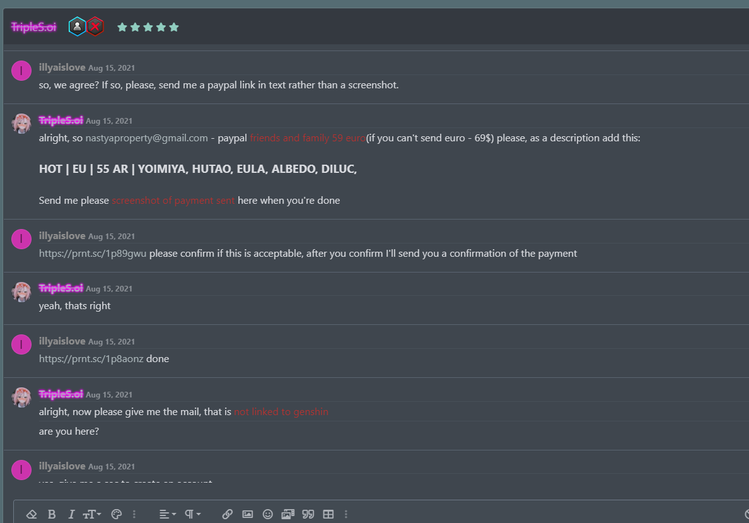Click TripleS.oi avatar beside "not linked to genshin" message
This screenshot has width=749, height=523.
pyautogui.click(x=21, y=397)
